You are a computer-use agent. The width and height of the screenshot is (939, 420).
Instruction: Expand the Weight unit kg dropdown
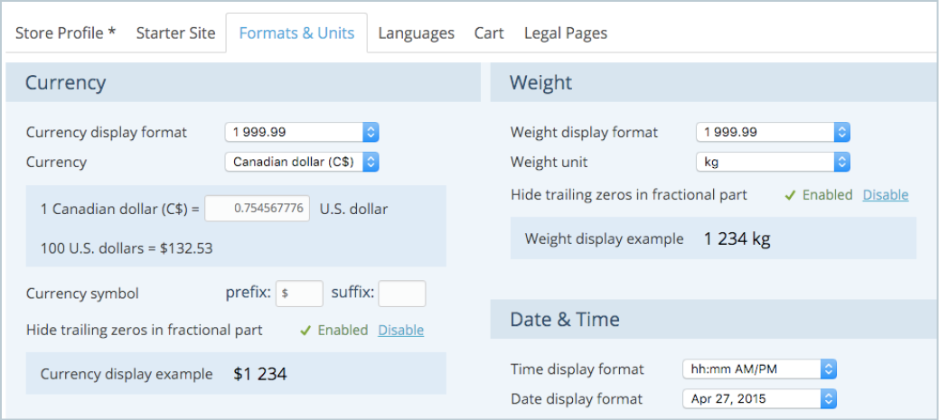(773, 162)
